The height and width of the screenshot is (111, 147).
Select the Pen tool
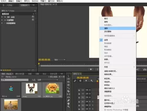point(69,100)
